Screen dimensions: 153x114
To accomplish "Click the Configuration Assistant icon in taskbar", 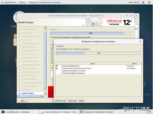I will pyautogui.click(x=82, y=112).
